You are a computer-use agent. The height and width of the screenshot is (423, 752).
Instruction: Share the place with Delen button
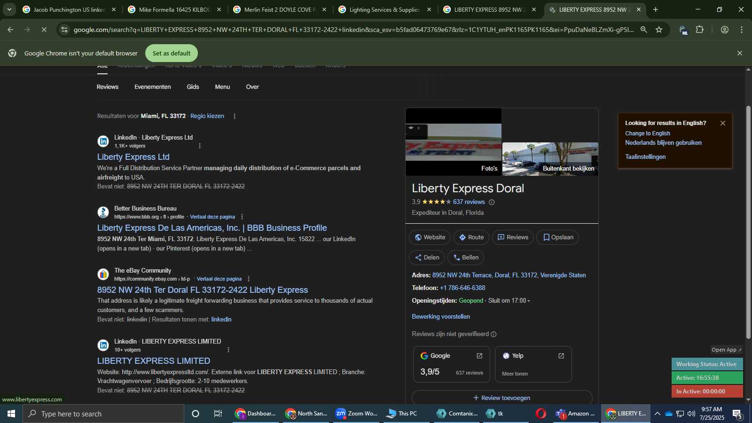point(427,258)
